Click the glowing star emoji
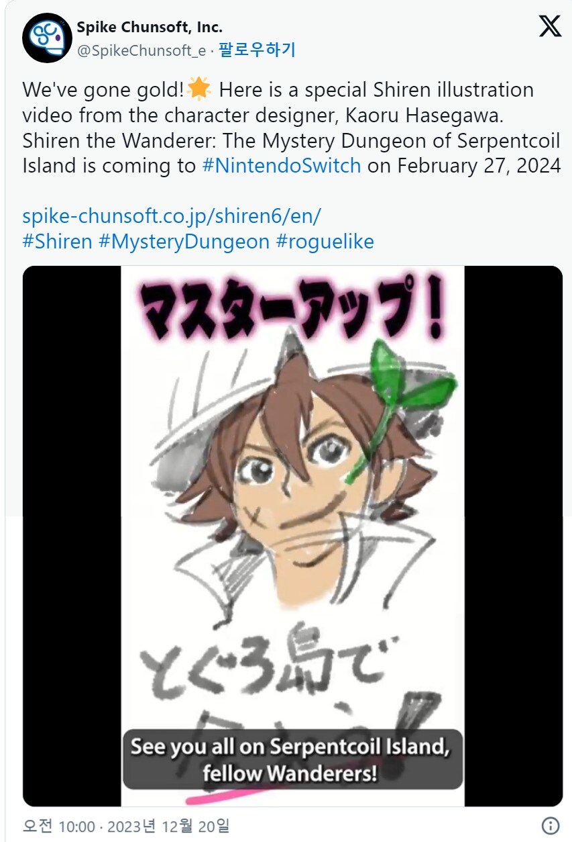 [198, 89]
